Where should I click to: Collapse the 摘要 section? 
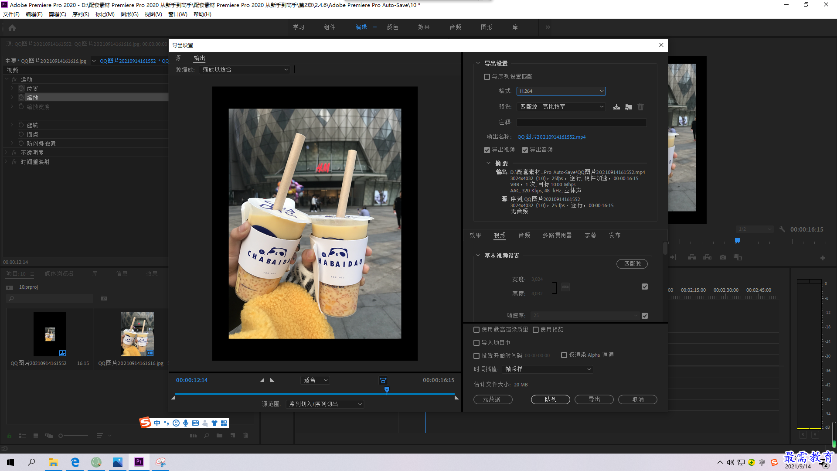[x=488, y=163]
